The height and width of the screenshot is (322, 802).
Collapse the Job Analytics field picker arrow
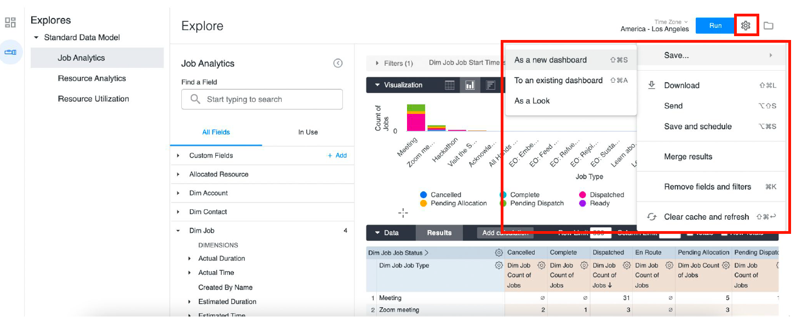click(338, 64)
